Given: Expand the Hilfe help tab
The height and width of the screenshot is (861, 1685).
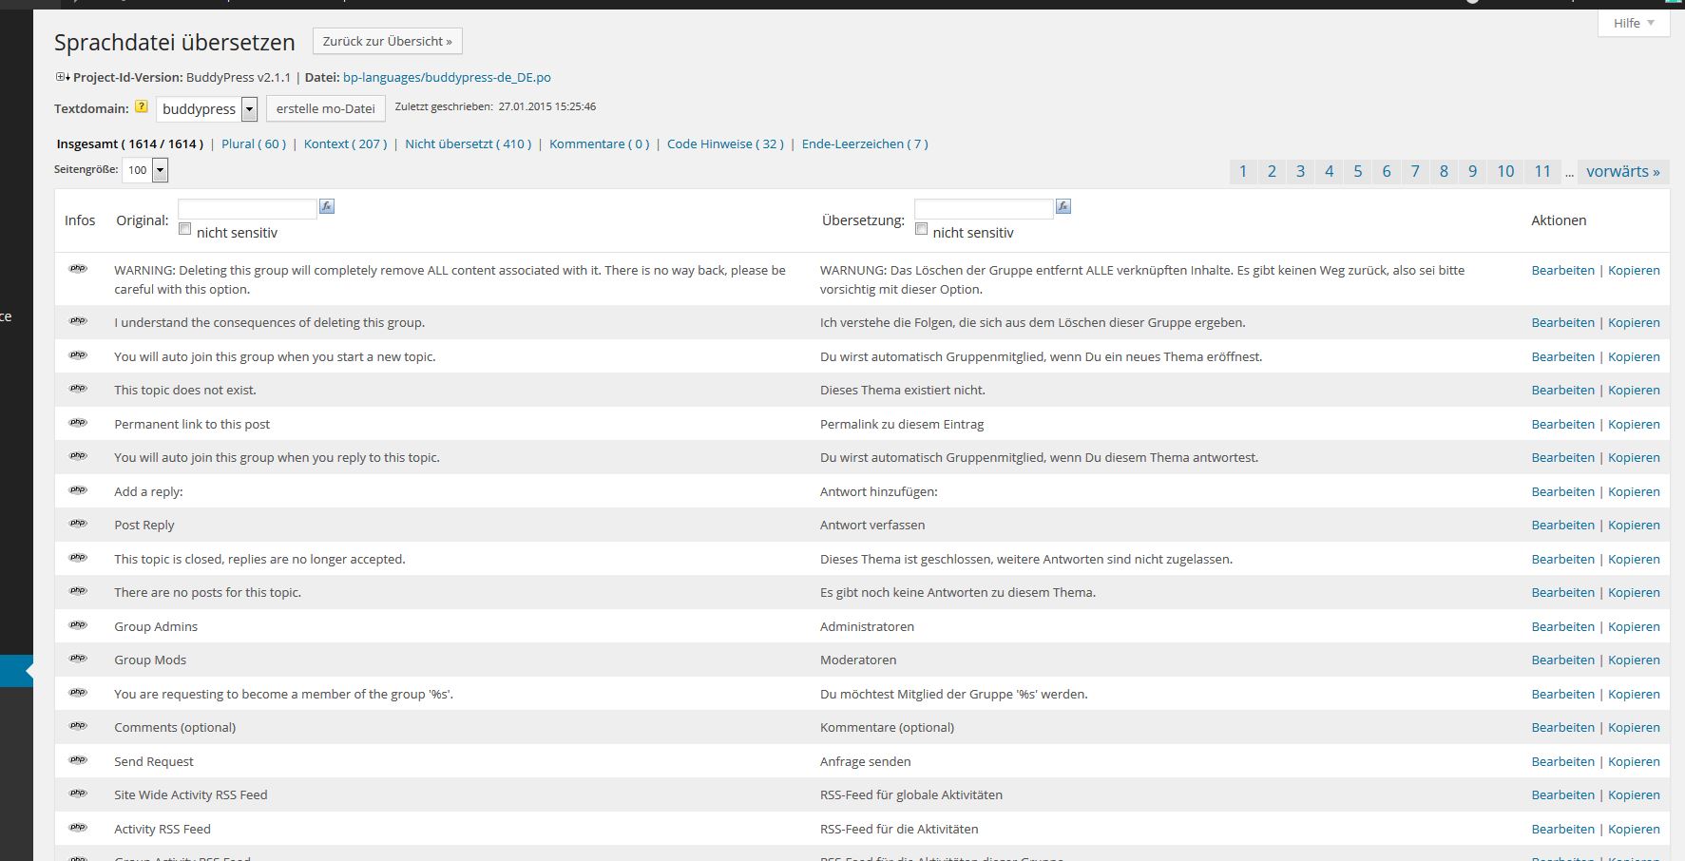Looking at the screenshot, I should coord(1633,23).
